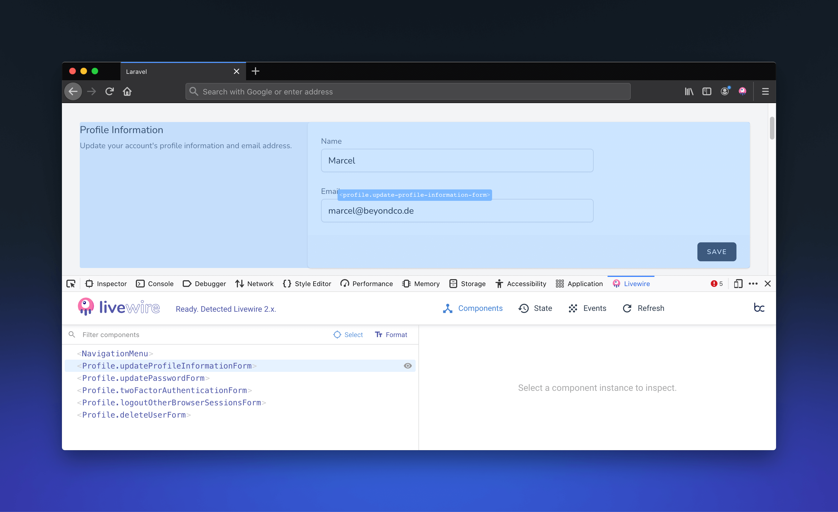Viewport: 838px width, 512px height.
Task: Activate the element picker in devtools
Action: 71,284
